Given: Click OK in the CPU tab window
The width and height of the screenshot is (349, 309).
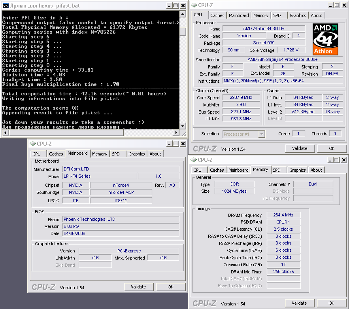Looking at the screenshot, I should tap(332, 148).
